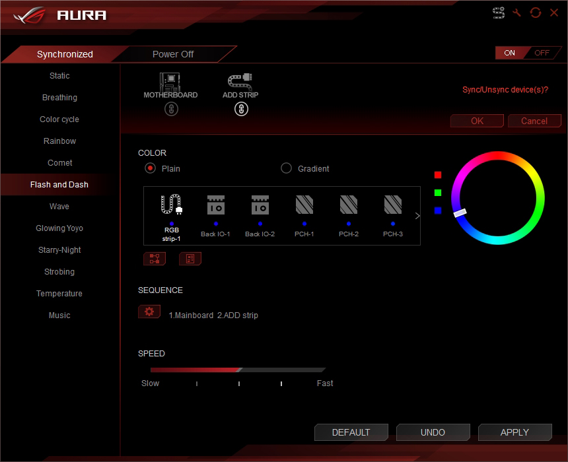Click the wrench settings icon in title bar
568x462 pixels.
(x=517, y=13)
